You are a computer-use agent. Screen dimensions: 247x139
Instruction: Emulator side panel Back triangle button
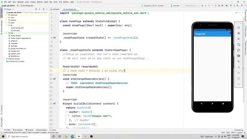pyautogui.click(x=239, y=67)
